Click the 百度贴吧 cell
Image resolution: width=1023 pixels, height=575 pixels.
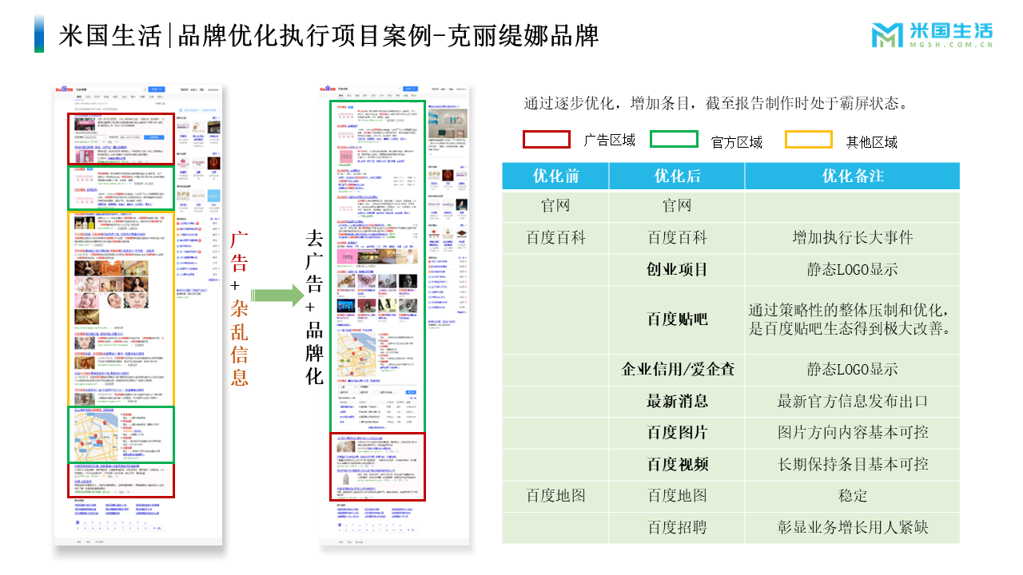[677, 319]
